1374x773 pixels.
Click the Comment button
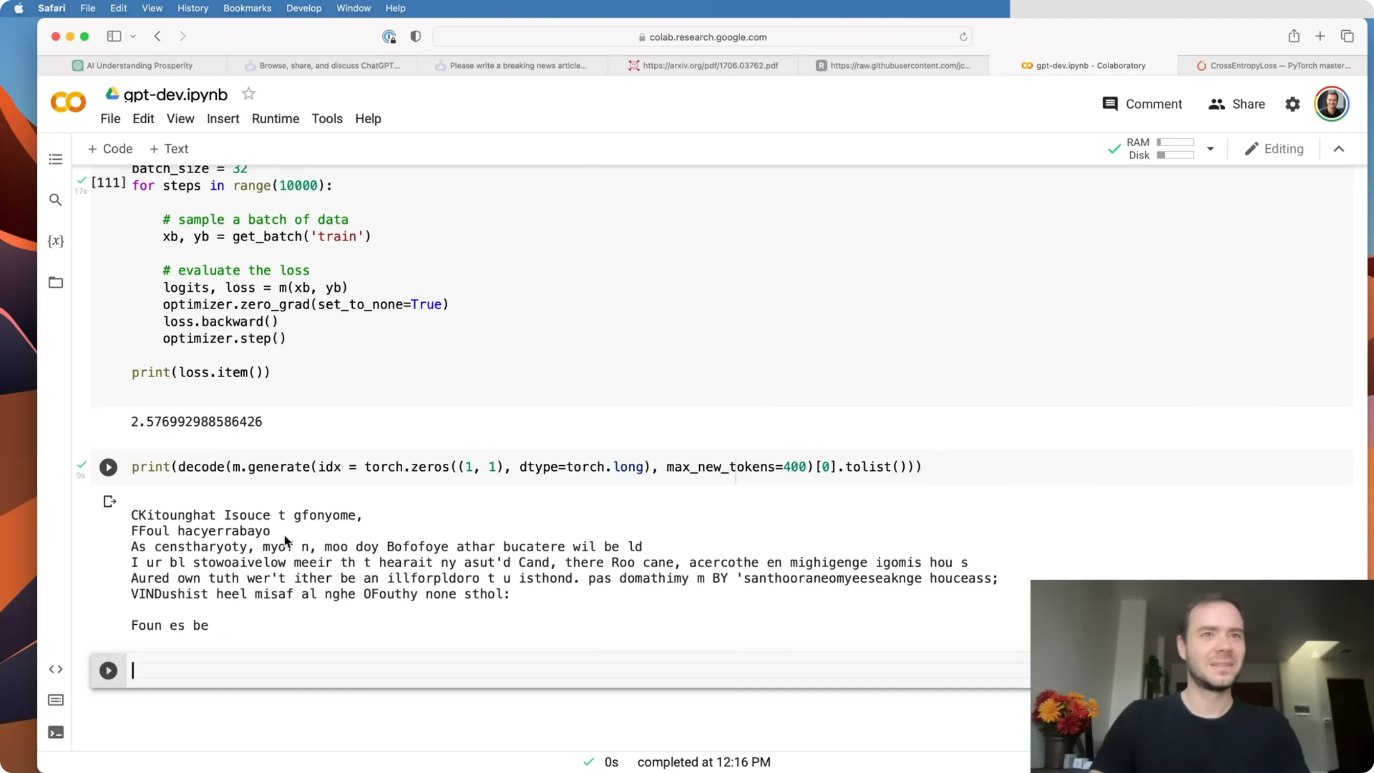coord(1142,104)
